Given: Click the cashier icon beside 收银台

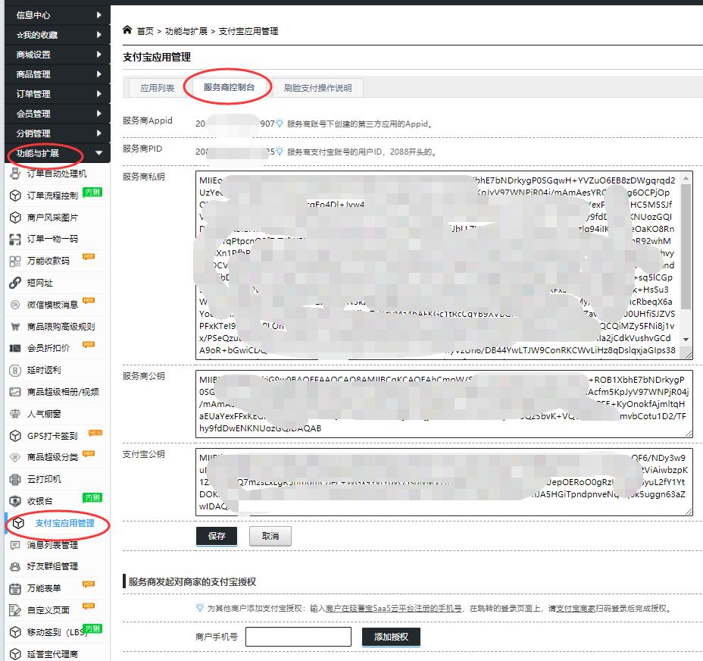Looking at the screenshot, I should (x=15, y=501).
